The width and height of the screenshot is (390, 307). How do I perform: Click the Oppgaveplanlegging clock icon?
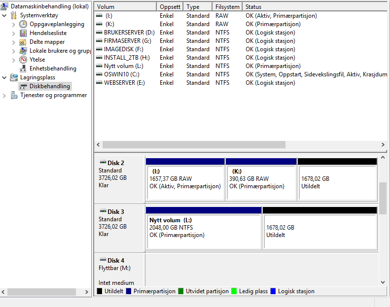pyautogui.click(x=23, y=24)
